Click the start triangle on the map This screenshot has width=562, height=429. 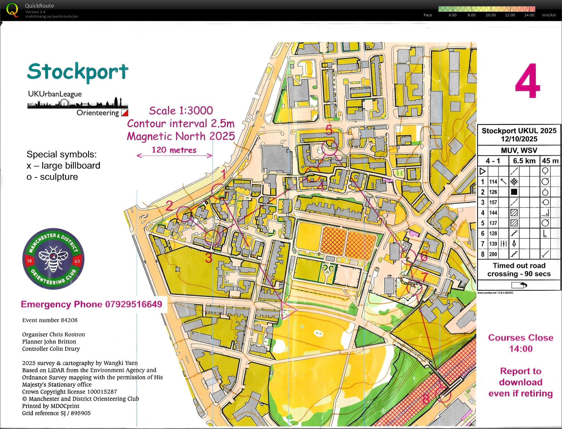[288, 310]
